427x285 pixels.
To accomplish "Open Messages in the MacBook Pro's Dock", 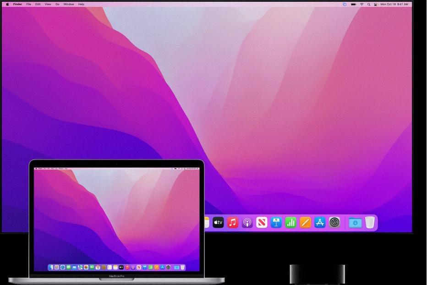I will coord(68,267).
